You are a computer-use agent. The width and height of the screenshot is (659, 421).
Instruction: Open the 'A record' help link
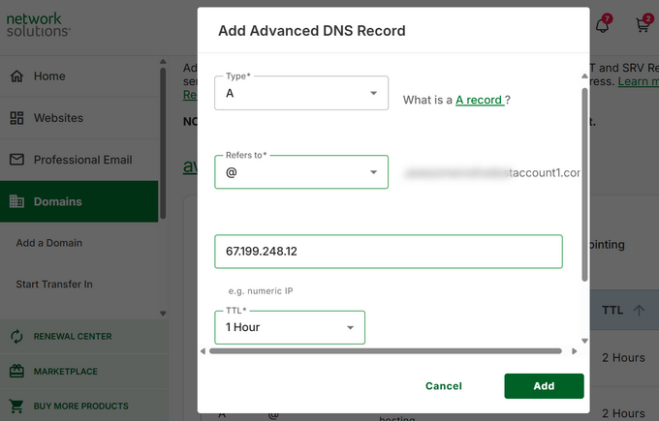(x=479, y=100)
